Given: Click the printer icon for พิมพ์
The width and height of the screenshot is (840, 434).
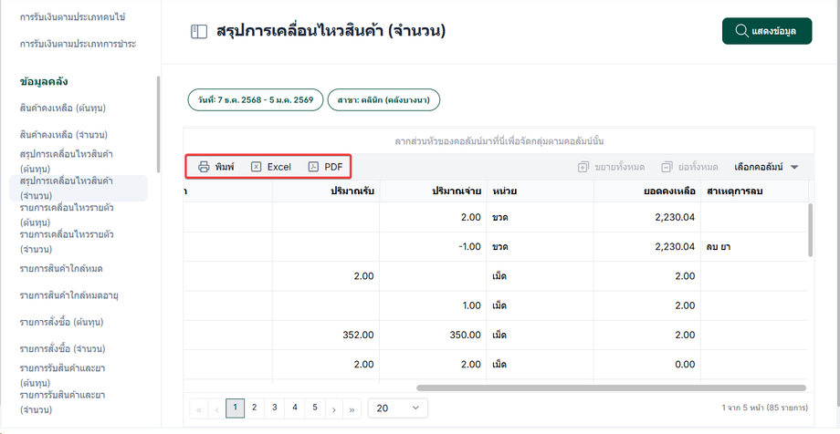Looking at the screenshot, I should click(204, 167).
